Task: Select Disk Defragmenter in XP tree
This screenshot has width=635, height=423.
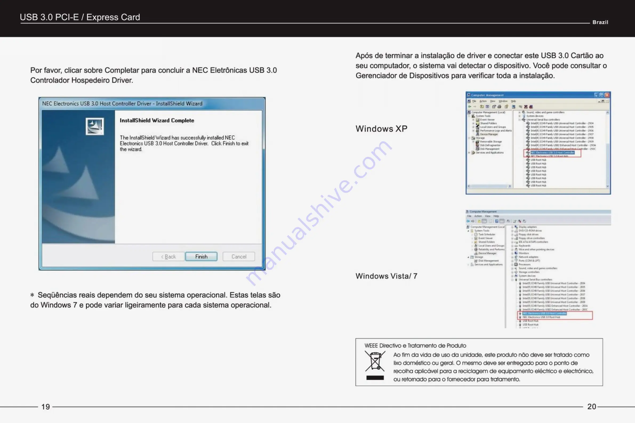Action: pyautogui.click(x=491, y=145)
